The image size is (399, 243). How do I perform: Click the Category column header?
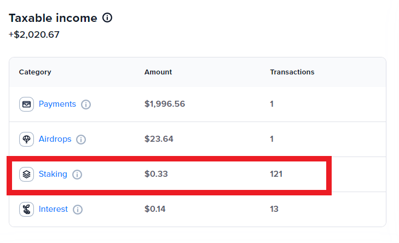pos(35,72)
